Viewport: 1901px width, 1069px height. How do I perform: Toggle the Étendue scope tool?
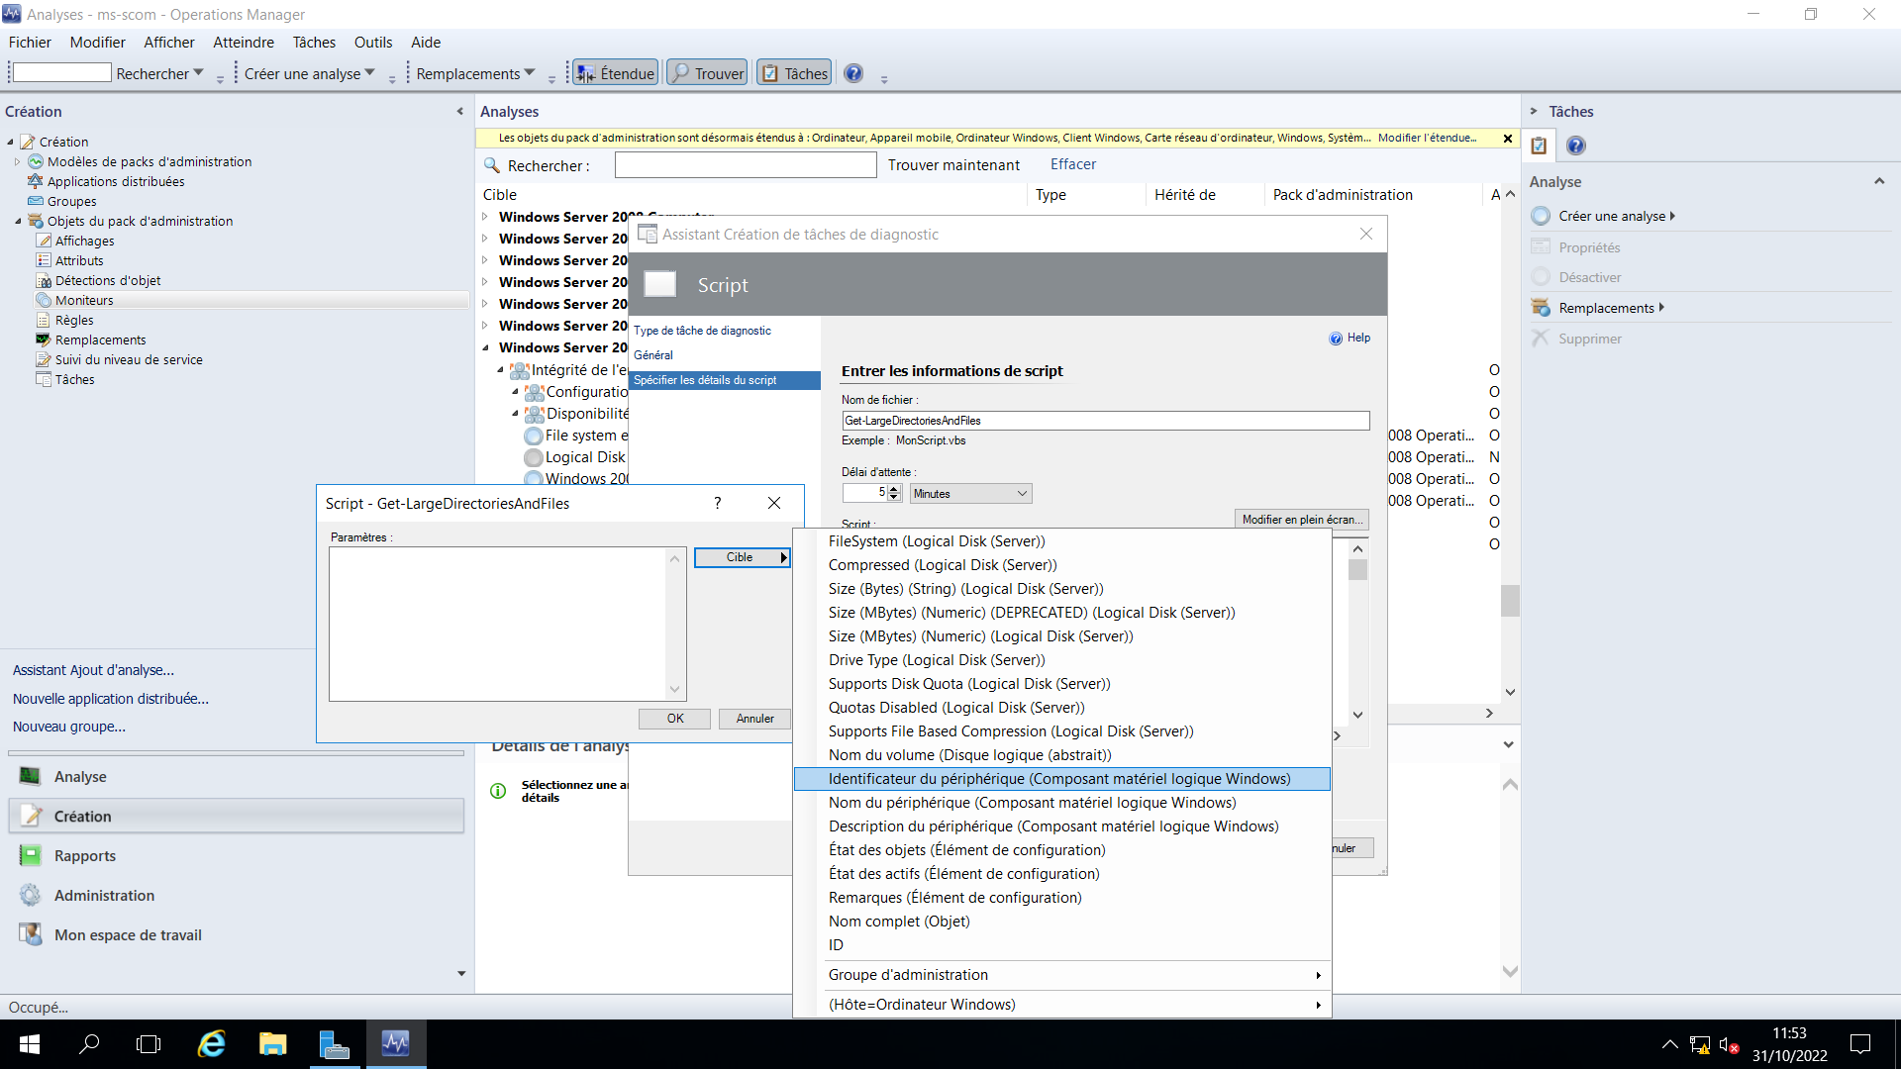tap(614, 71)
